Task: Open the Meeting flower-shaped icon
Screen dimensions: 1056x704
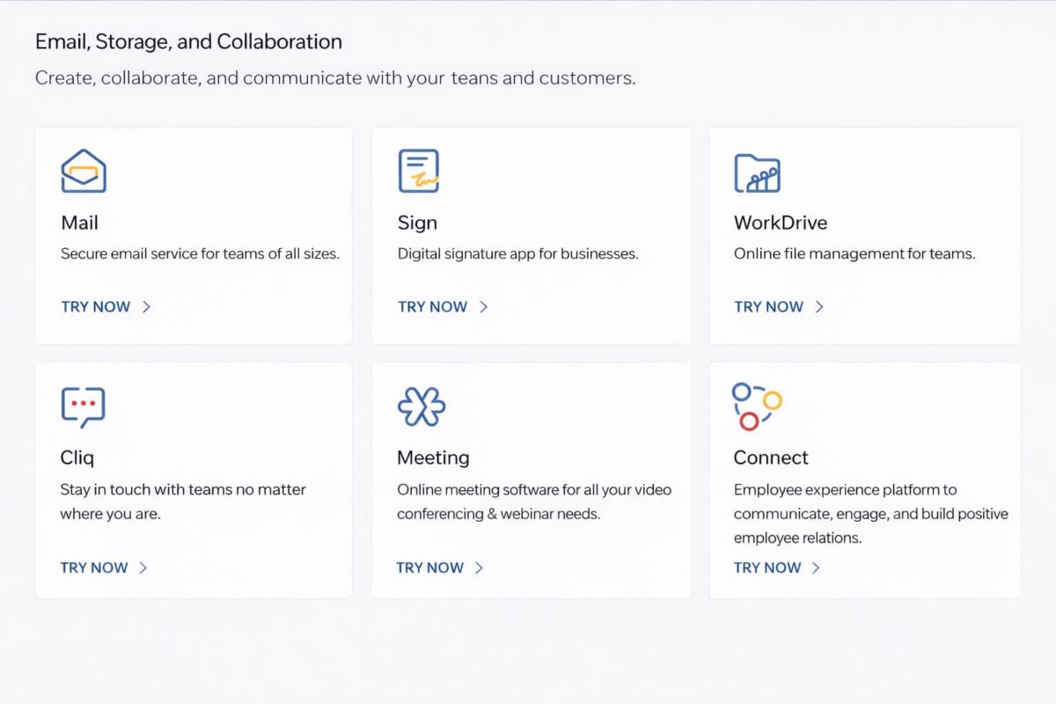Action: pos(422,407)
